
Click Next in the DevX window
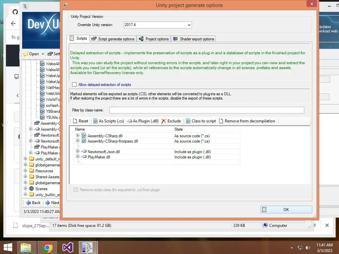tap(52, 203)
